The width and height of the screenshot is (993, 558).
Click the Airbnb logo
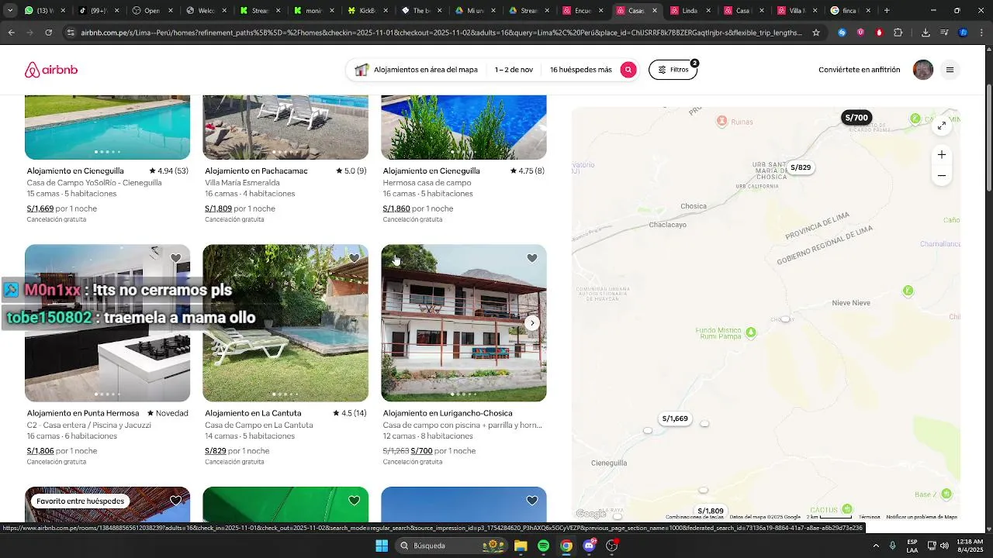[51, 70]
